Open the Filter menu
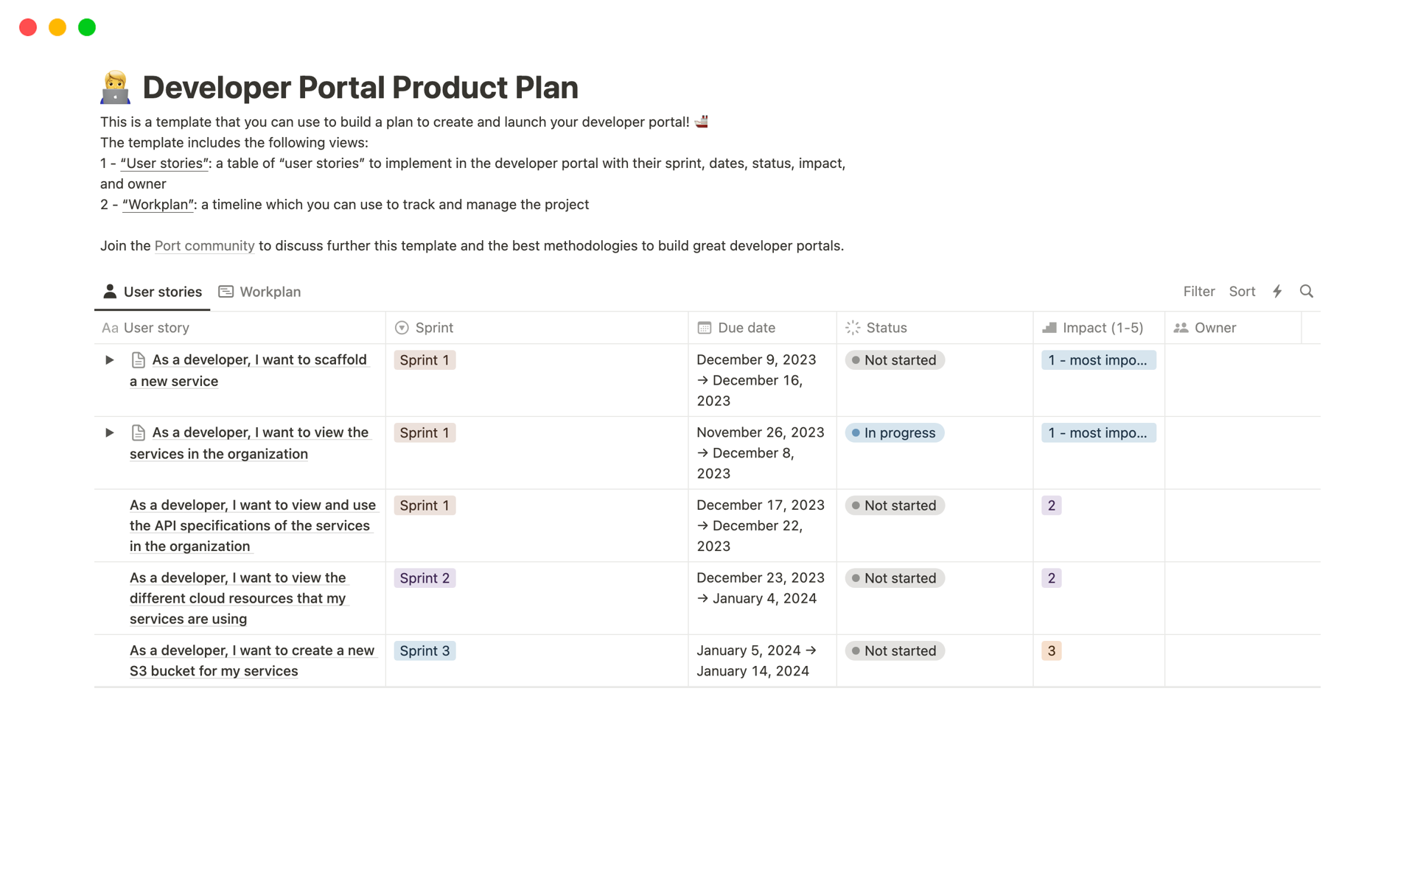1415x884 pixels. tap(1198, 292)
